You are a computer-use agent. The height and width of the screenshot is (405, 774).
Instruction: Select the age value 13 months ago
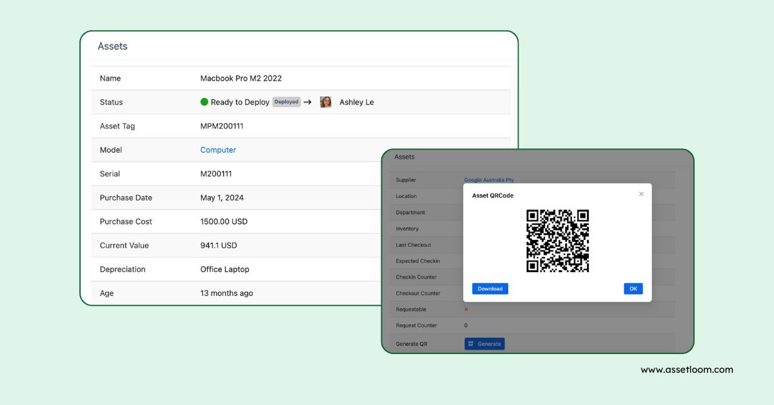tap(226, 293)
